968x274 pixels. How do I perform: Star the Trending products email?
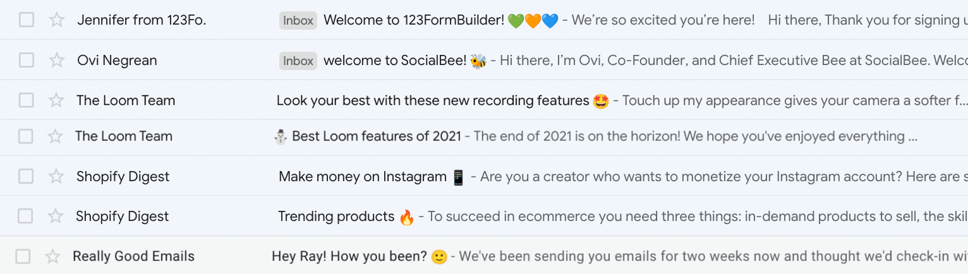56,217
